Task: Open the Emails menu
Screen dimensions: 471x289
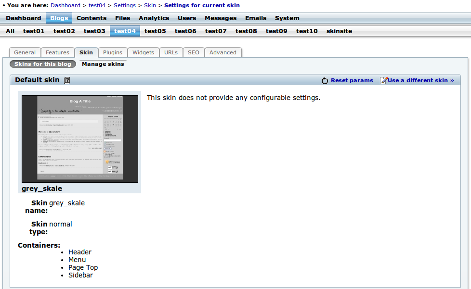Action: click(256, 18)
